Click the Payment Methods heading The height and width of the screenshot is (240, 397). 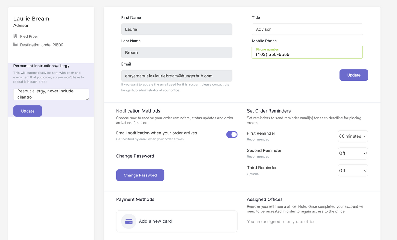[135, 199]
